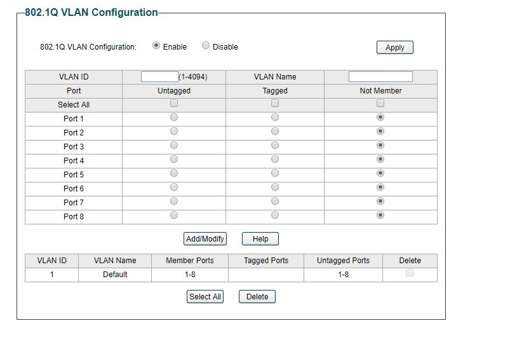Select the Disable radio for 802.1Q VLAN
The image size is (510, 349).
[206, 46]
